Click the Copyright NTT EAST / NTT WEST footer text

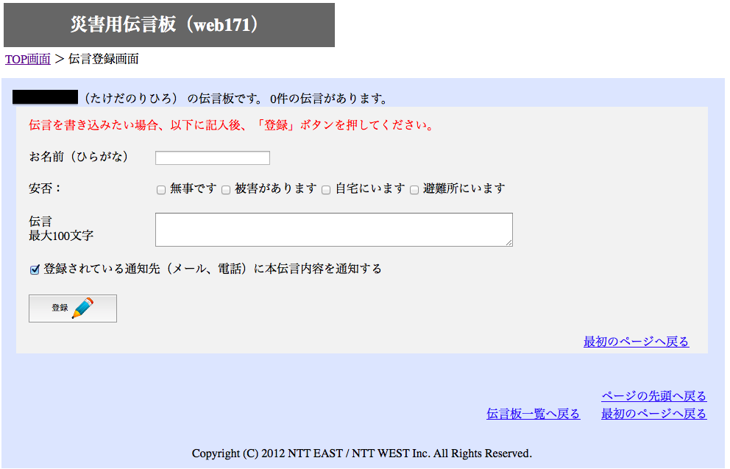(x=362, y=453)
